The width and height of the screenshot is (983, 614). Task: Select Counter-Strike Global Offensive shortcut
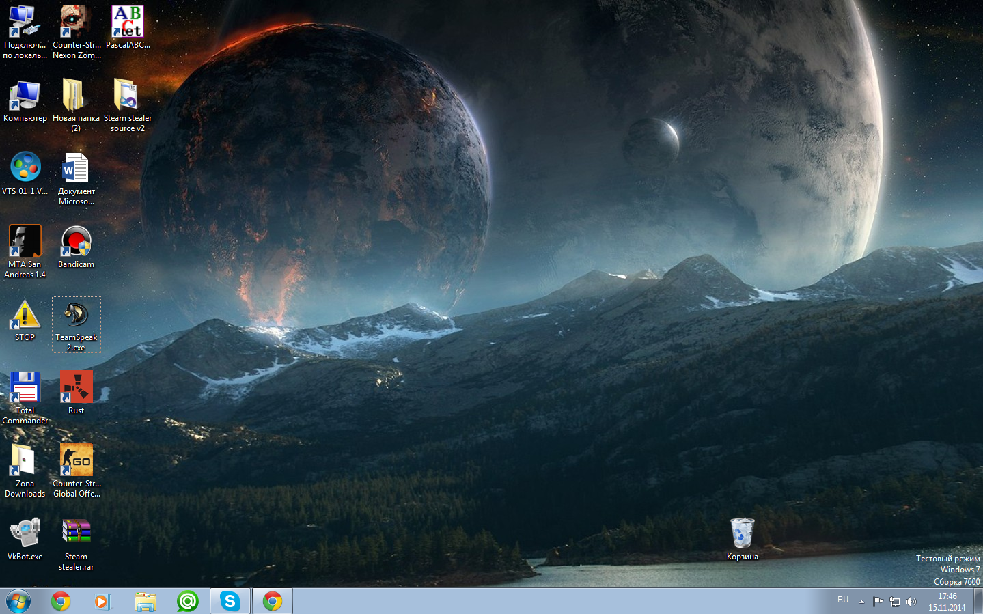click(x=76, y=471)
